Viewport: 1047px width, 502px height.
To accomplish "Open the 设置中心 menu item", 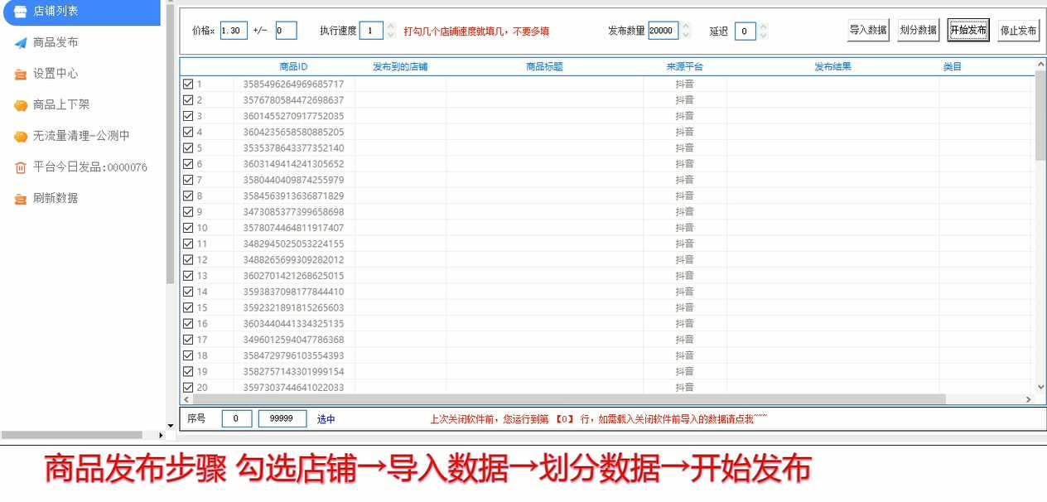I will click(55, 74).
